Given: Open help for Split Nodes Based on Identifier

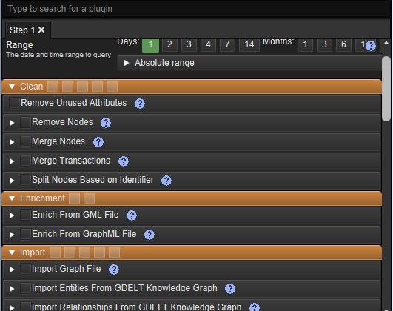Looking at the screenshot, I should [x=167, y=181].
